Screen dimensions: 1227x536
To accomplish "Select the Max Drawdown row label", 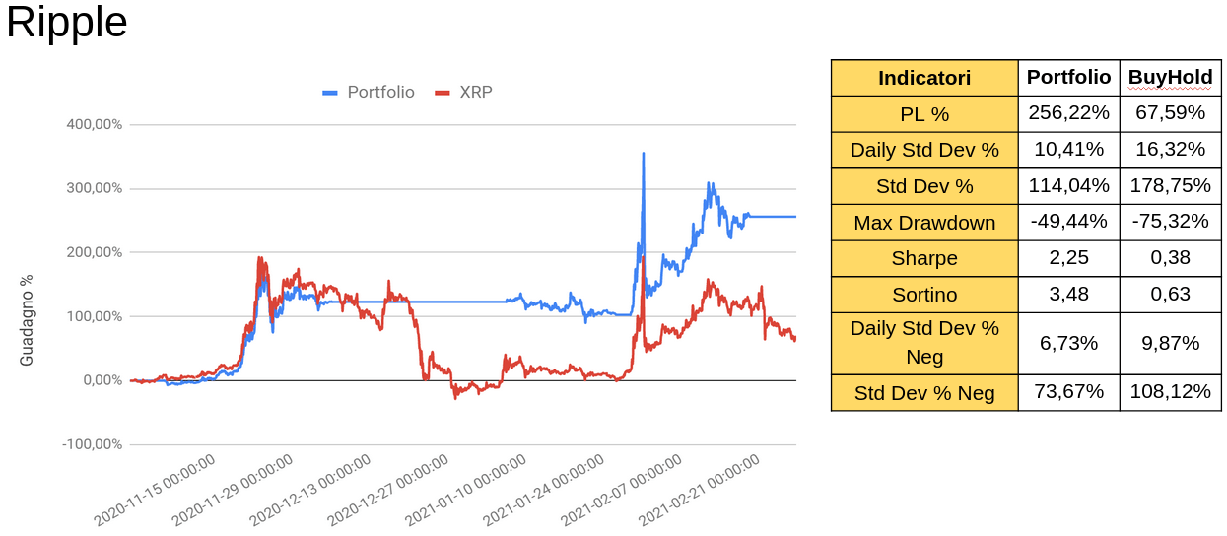I will coord(923,223).
